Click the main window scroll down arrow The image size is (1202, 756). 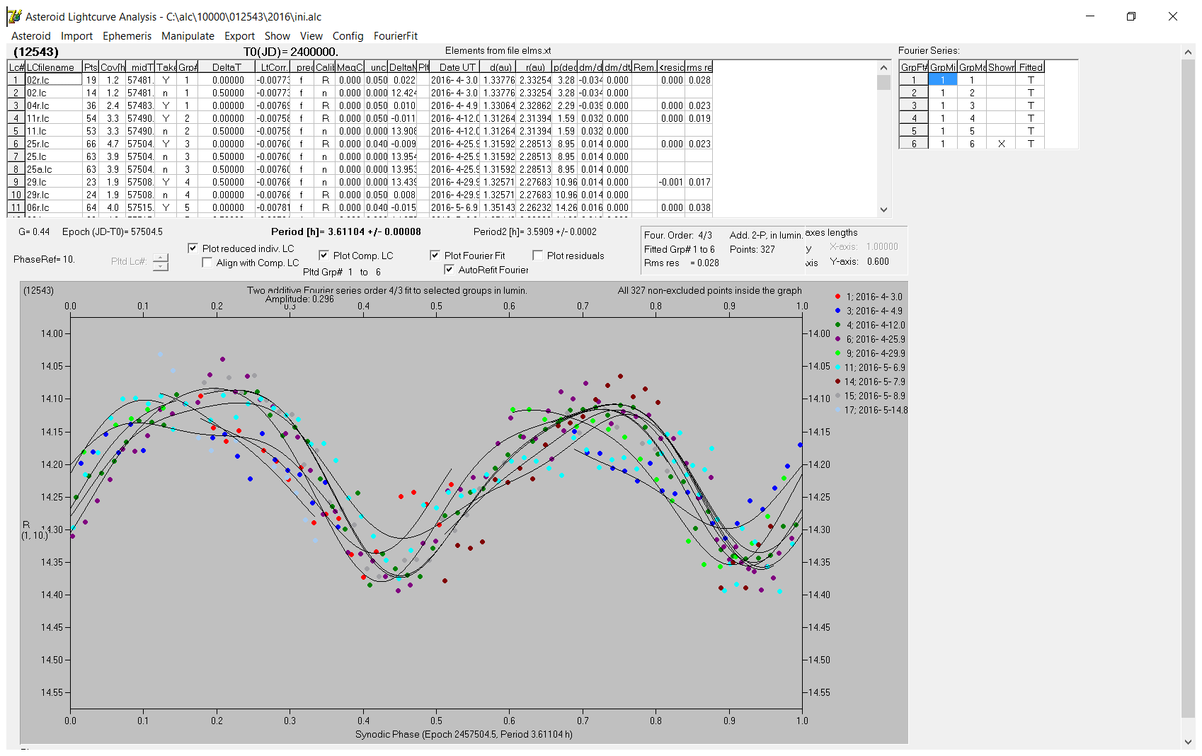(1188, 742)
